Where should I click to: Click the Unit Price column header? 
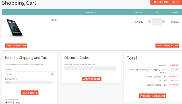(139, 12)
